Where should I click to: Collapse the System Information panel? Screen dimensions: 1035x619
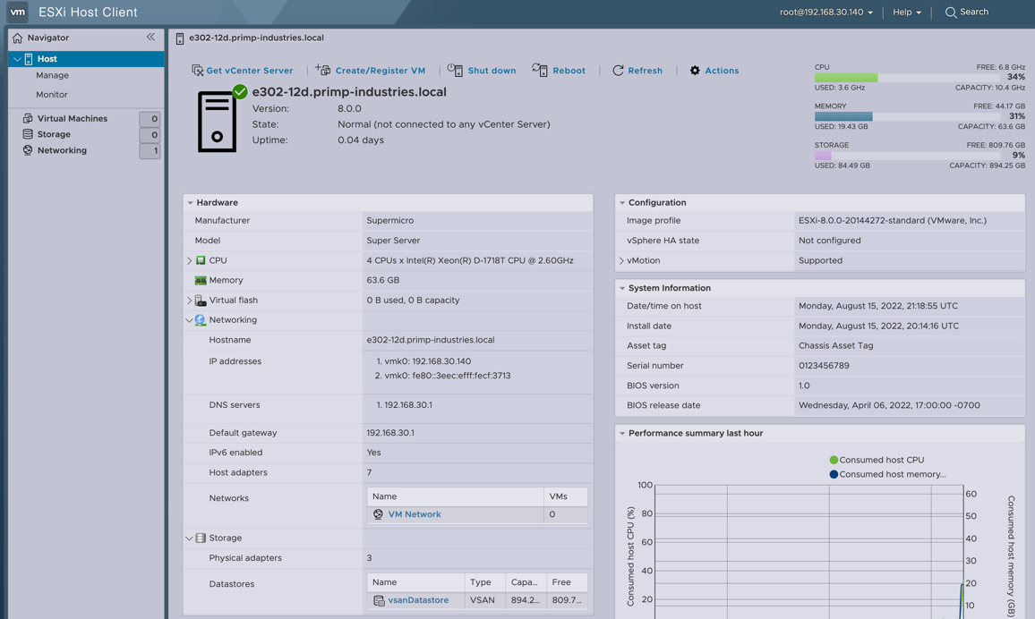tap(621, 288)
